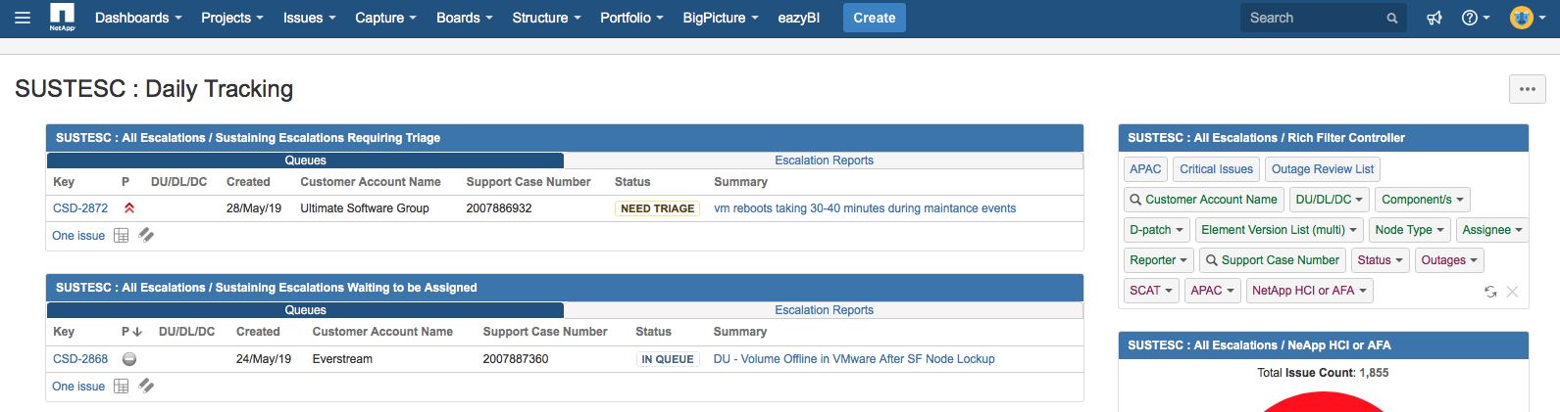Click bulk edit icon in Requiring Triage gadget
The width and height of the screenshot is (1560, 412).
point(146,235)
